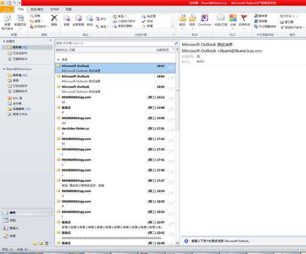Toggle flag on the 18:12 email 'kk'
This screenshot has width=306, height=254.
tap(172, 99)
